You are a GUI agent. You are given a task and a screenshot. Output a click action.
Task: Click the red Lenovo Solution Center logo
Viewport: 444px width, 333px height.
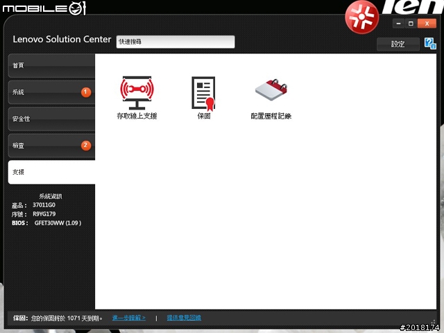pos(361,17)
